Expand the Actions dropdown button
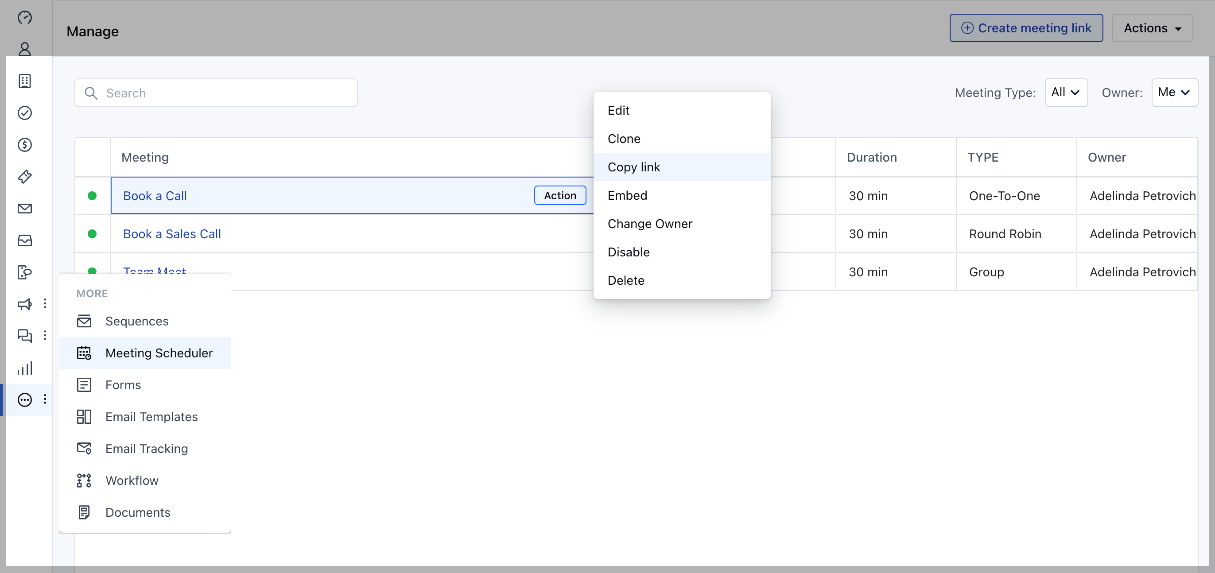1215x573 pixels. [1152, 28]
